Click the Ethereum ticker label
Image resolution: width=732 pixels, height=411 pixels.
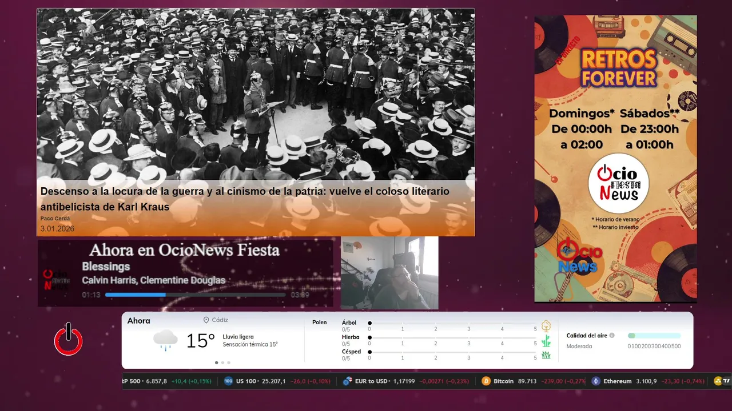(618, 381)
